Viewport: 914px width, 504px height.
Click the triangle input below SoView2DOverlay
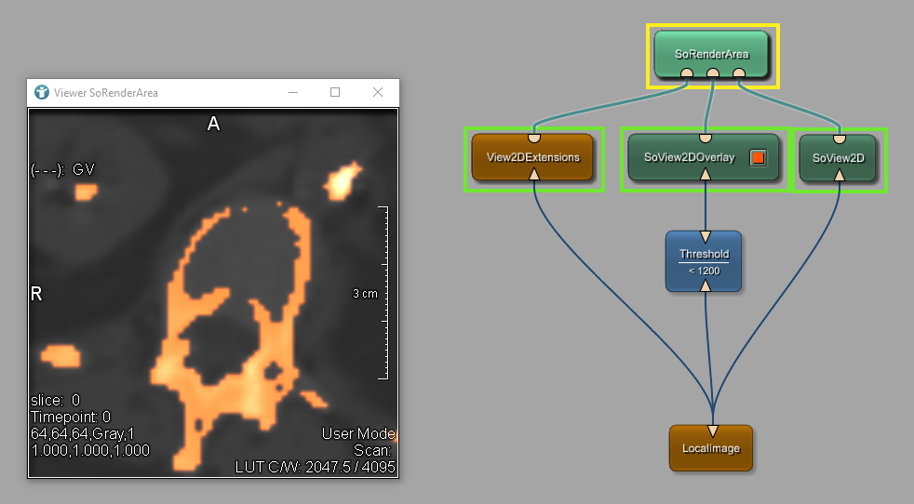pyautogui.click(x=705, y=175)
